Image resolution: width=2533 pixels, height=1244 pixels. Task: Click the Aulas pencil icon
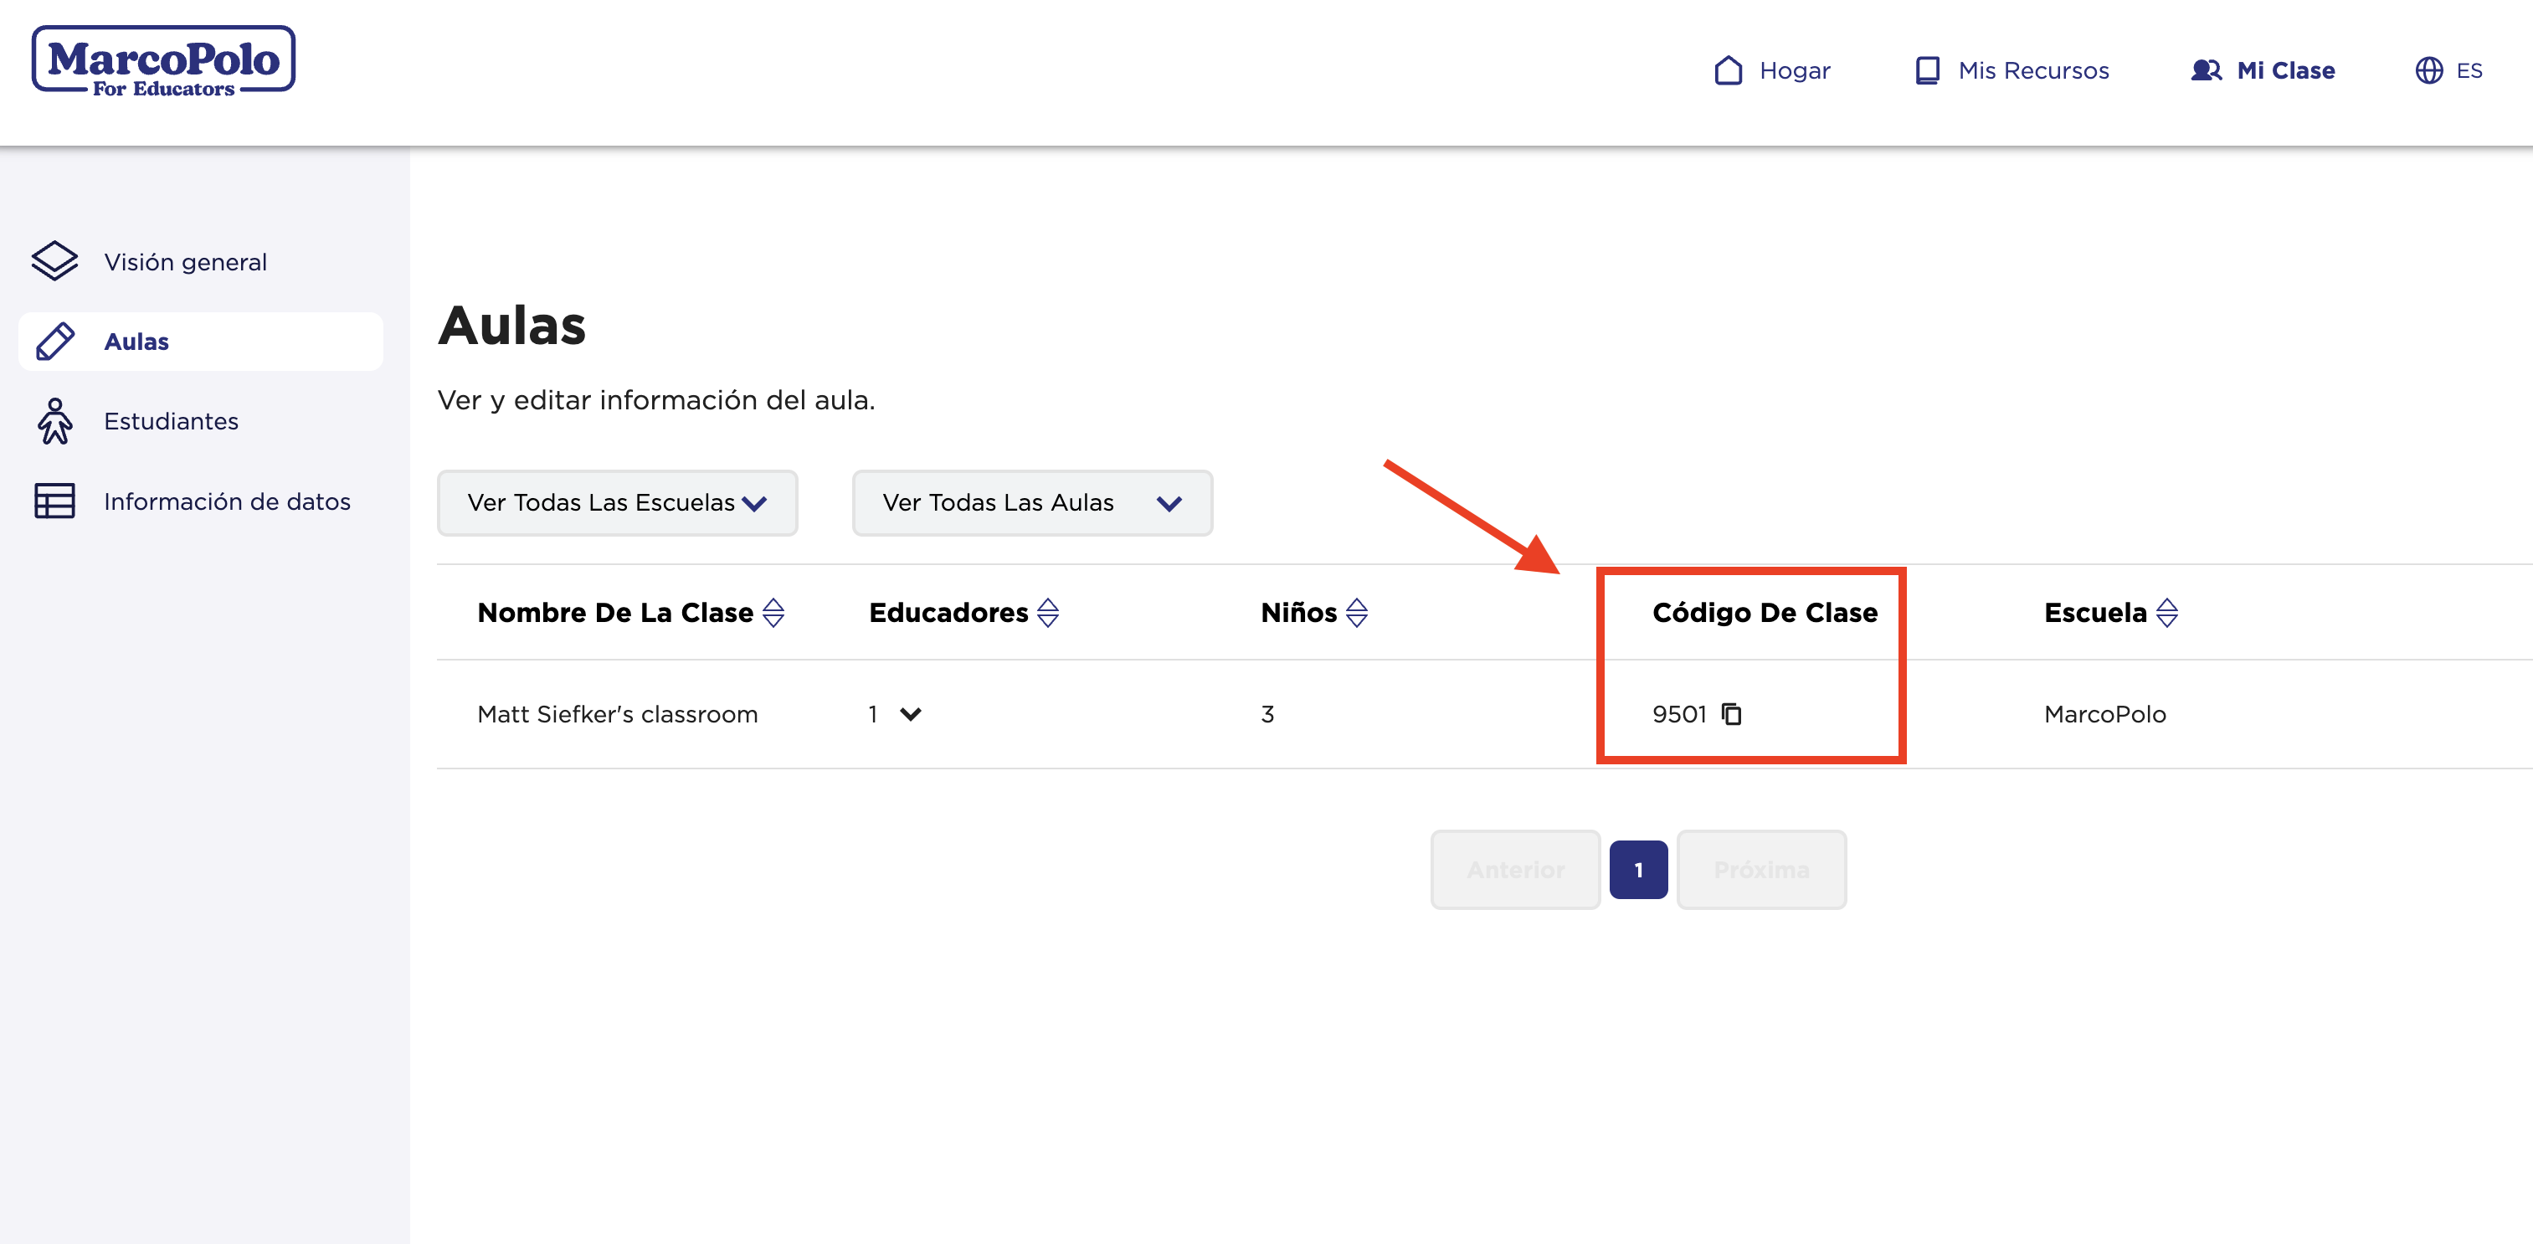coord(54,342)
